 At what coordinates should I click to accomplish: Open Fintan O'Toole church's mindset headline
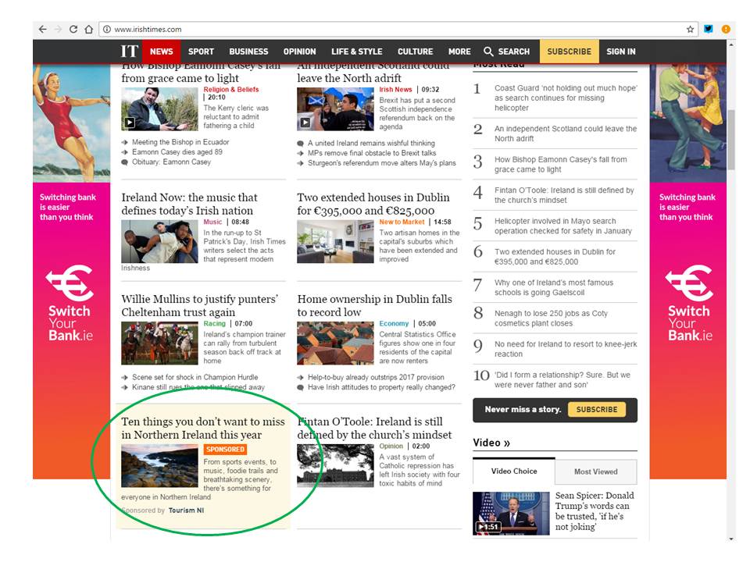coord(374,429)
